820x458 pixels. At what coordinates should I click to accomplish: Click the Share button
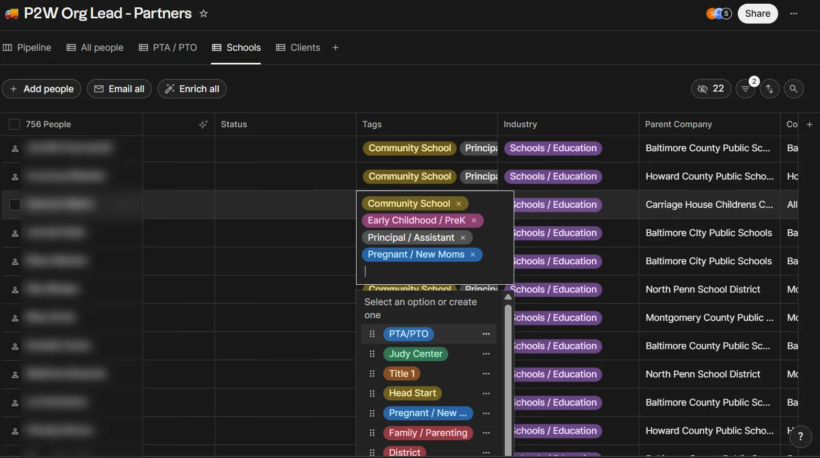[758, 14]
